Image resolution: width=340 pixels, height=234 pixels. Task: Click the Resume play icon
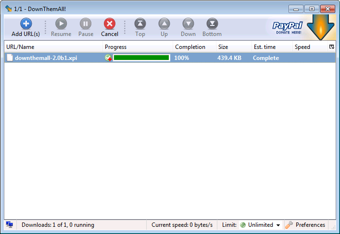point(61,23)
